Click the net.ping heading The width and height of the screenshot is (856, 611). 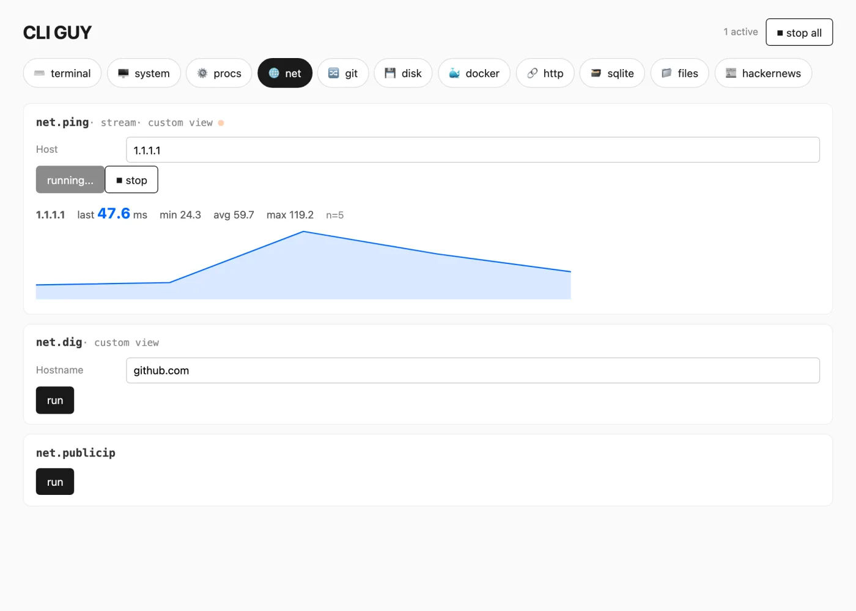pyautogui.click(x=62, y=122)
